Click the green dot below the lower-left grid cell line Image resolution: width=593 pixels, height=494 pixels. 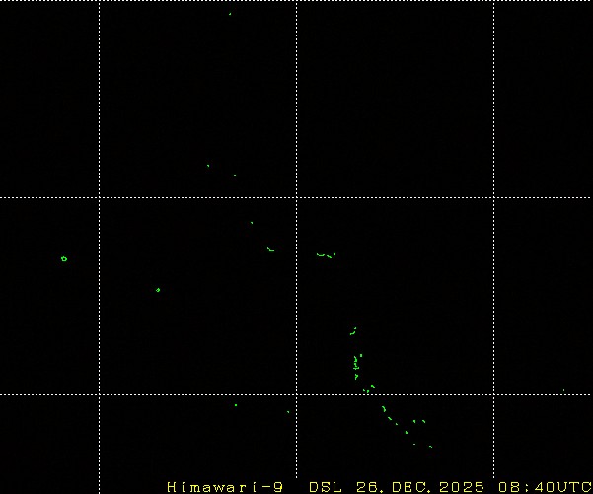pyautogui.click(x=235, y=405)
